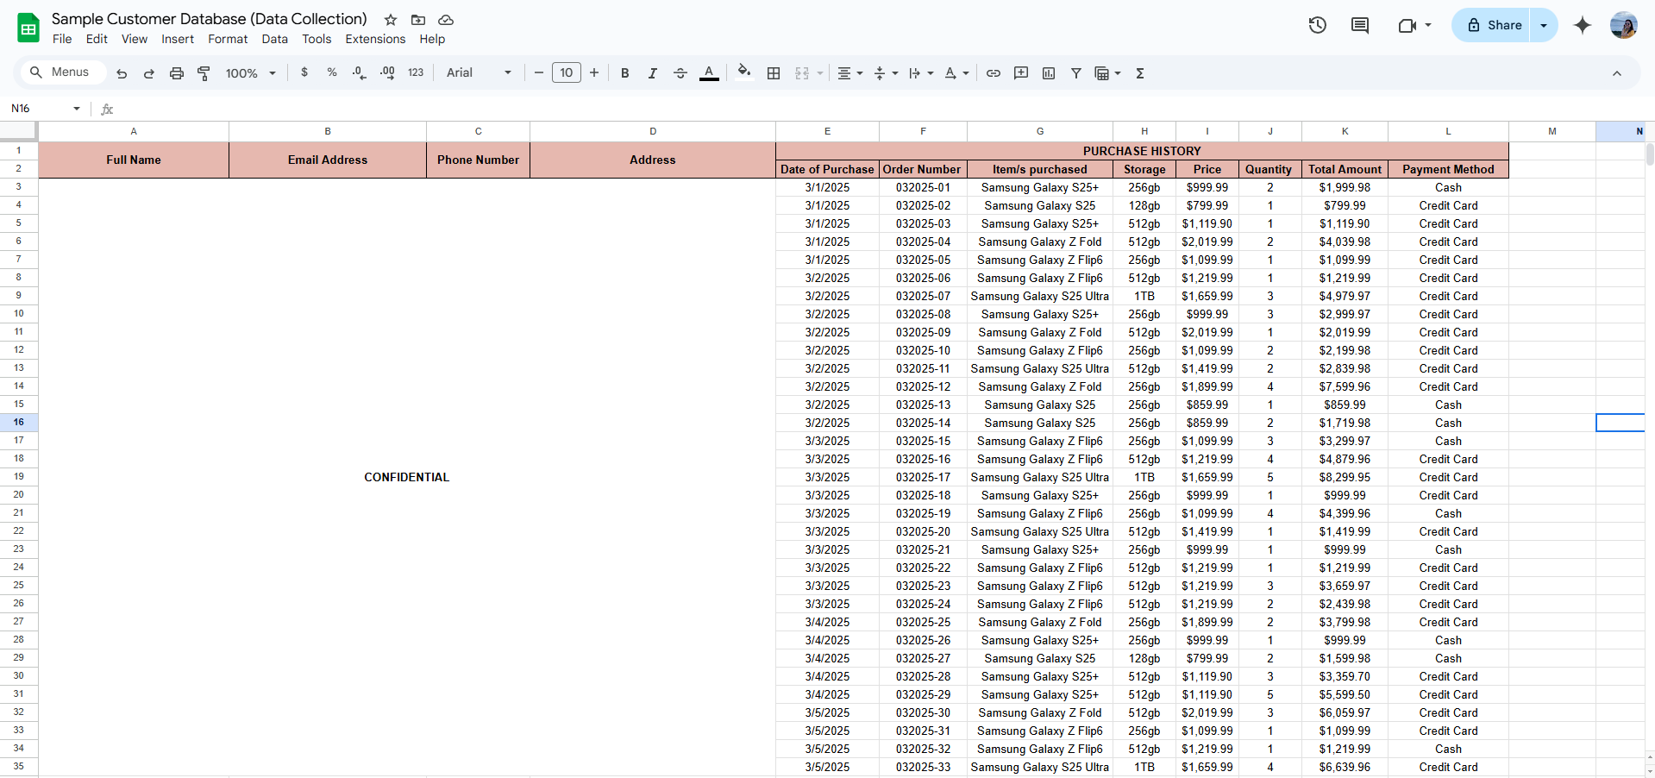Open the 123 more formats menu
The height and width of the screenshot is (778, 1655).
click(x=416, y=73)
